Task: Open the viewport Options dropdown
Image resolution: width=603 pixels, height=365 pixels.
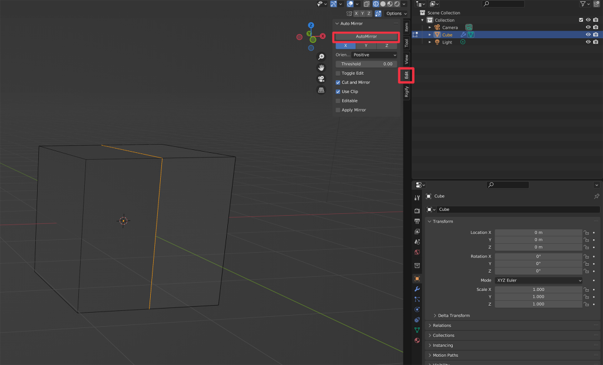Action: point(396,14)
